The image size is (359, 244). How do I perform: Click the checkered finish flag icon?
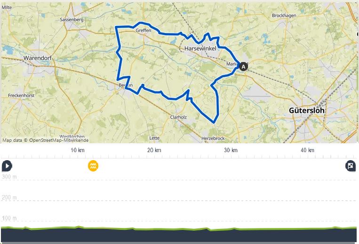(x=351, y=166)
